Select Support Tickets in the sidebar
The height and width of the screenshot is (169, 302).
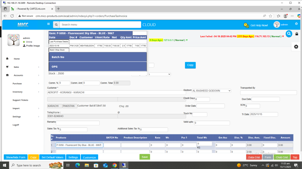pyautogui.click(x=20, y=100)
